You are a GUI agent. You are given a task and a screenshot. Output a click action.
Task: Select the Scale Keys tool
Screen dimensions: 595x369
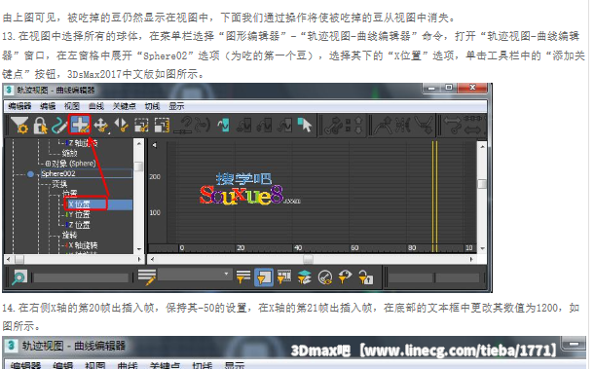coord(141,126)
